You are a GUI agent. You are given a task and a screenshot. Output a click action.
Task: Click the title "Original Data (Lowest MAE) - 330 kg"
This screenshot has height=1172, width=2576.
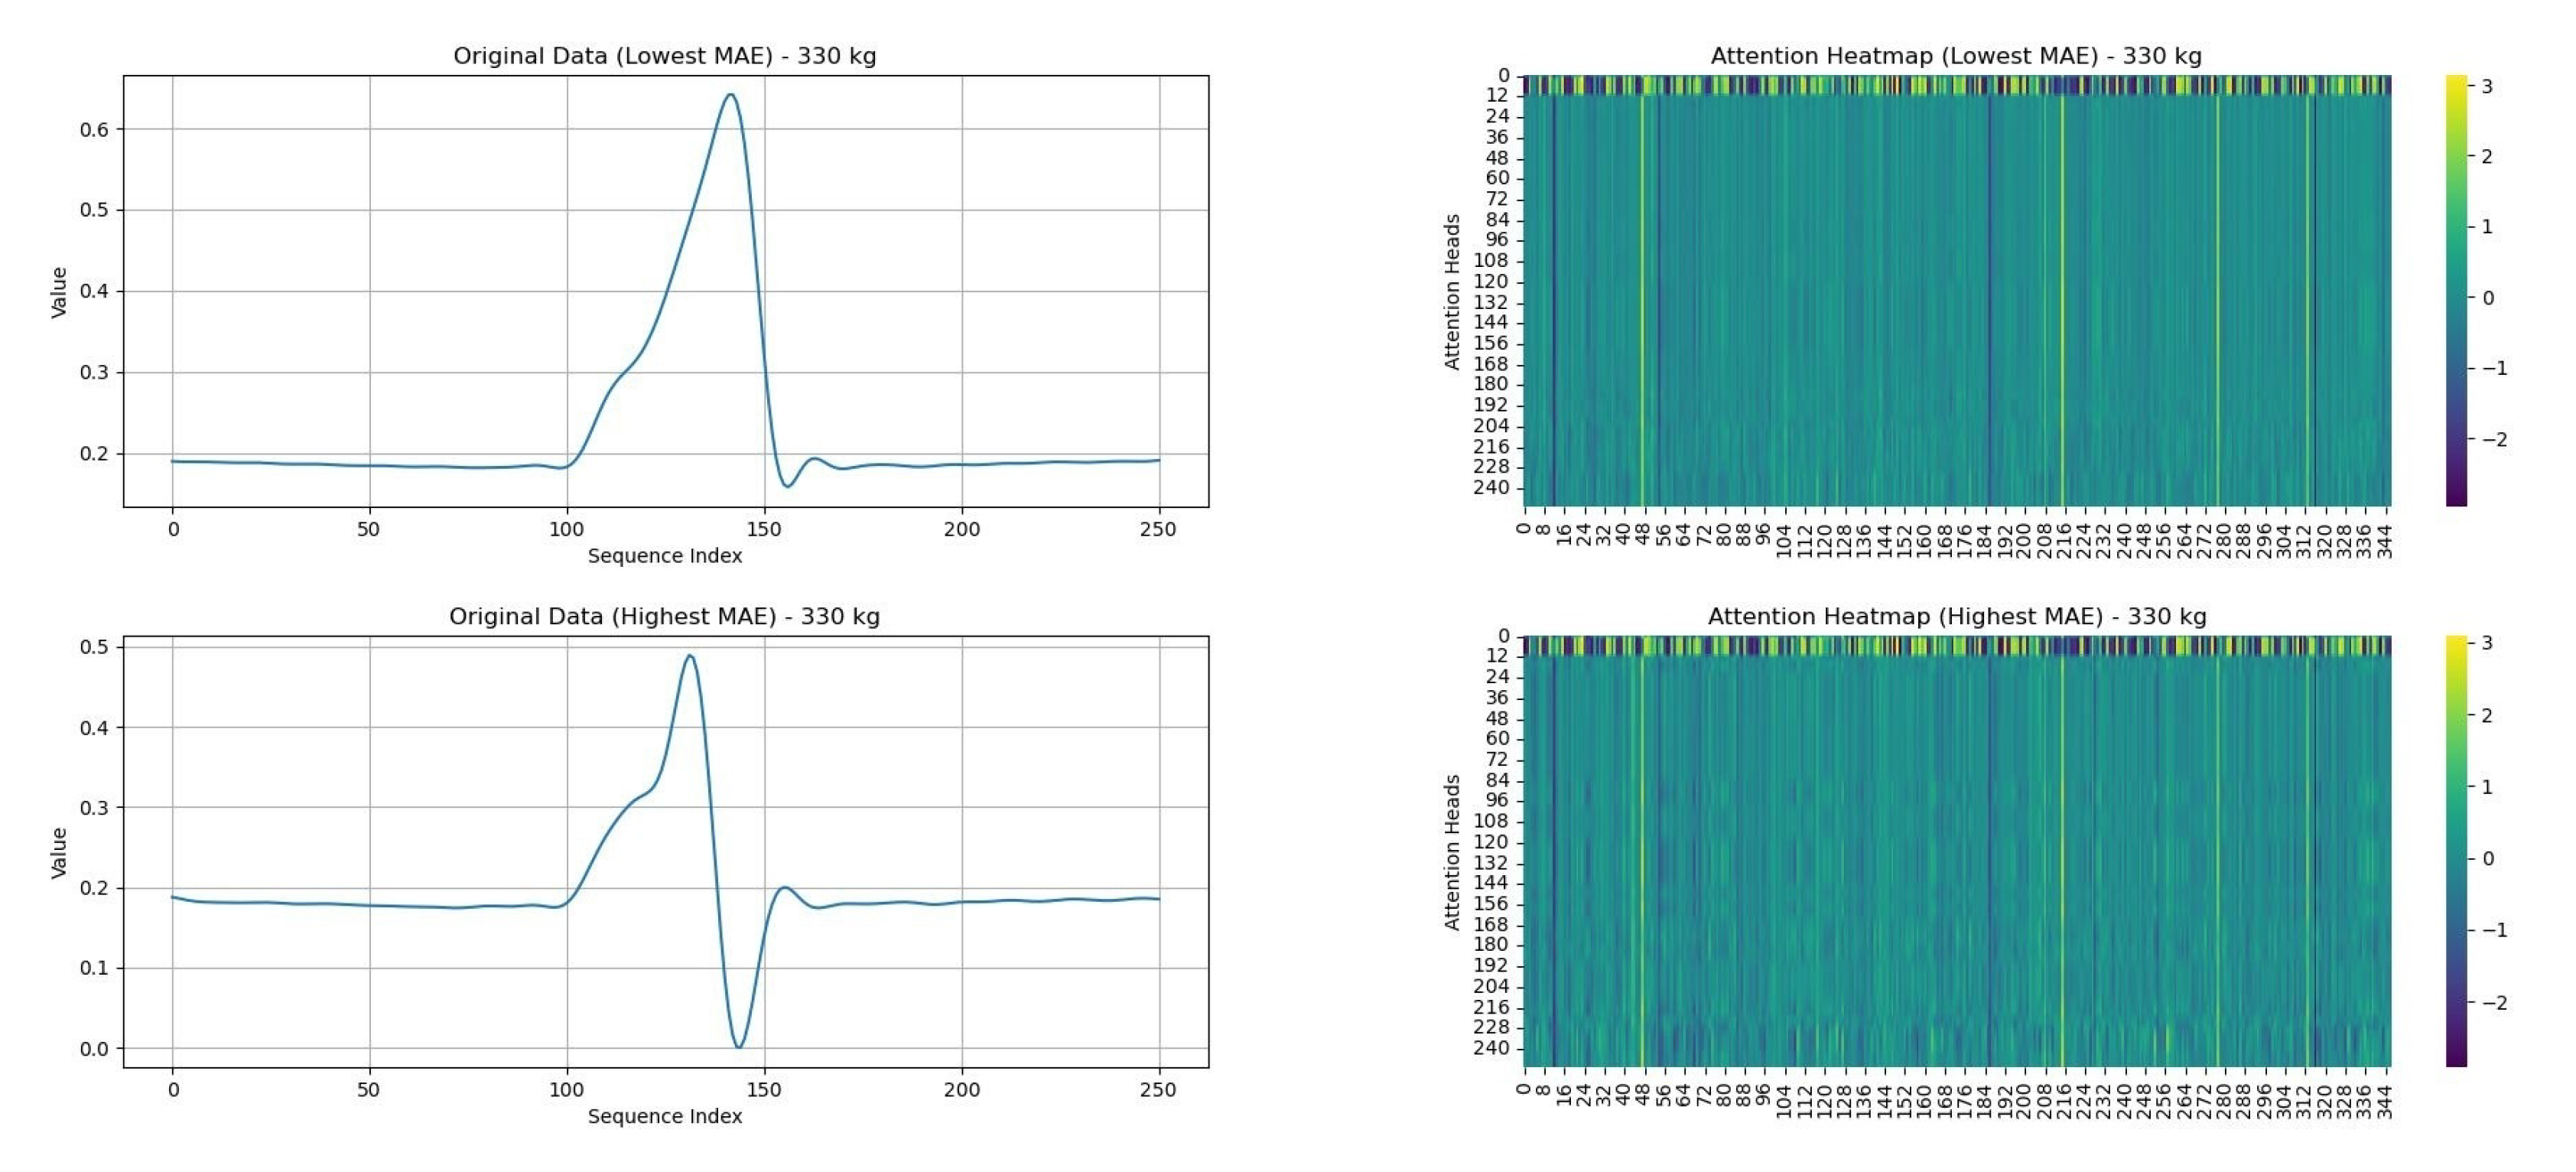[664, 56]
